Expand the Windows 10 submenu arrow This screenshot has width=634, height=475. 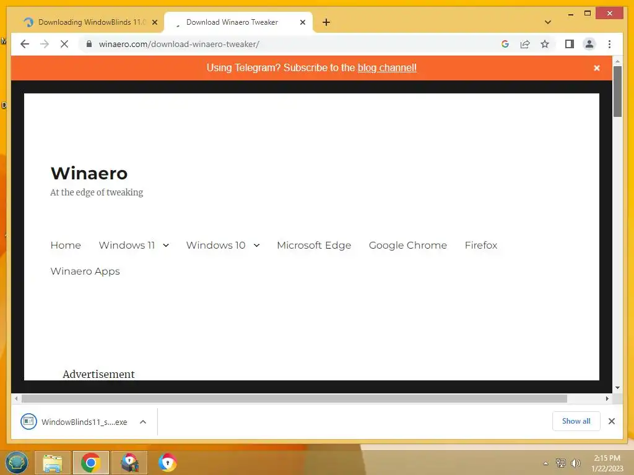tap(256, 245)
